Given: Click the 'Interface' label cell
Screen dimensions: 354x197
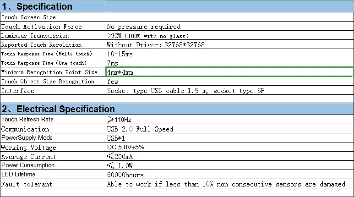Looking at the screenshot, I should pos(53,90).
